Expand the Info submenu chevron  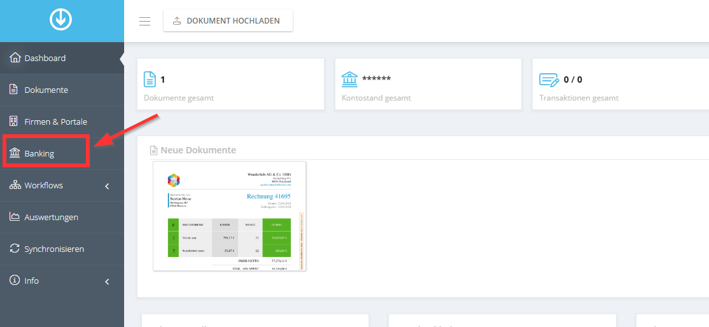pos(107,281)
